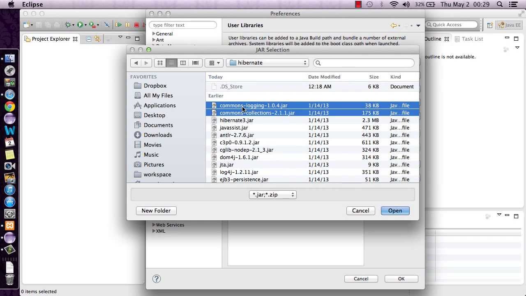Click the Debug bug icon in Eclipse toolbar
This screenshot has width=526, height=296.
68,25
